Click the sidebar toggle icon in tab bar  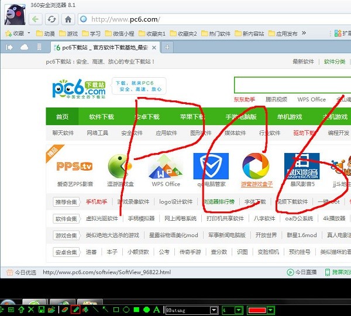[x=9, y=47]
